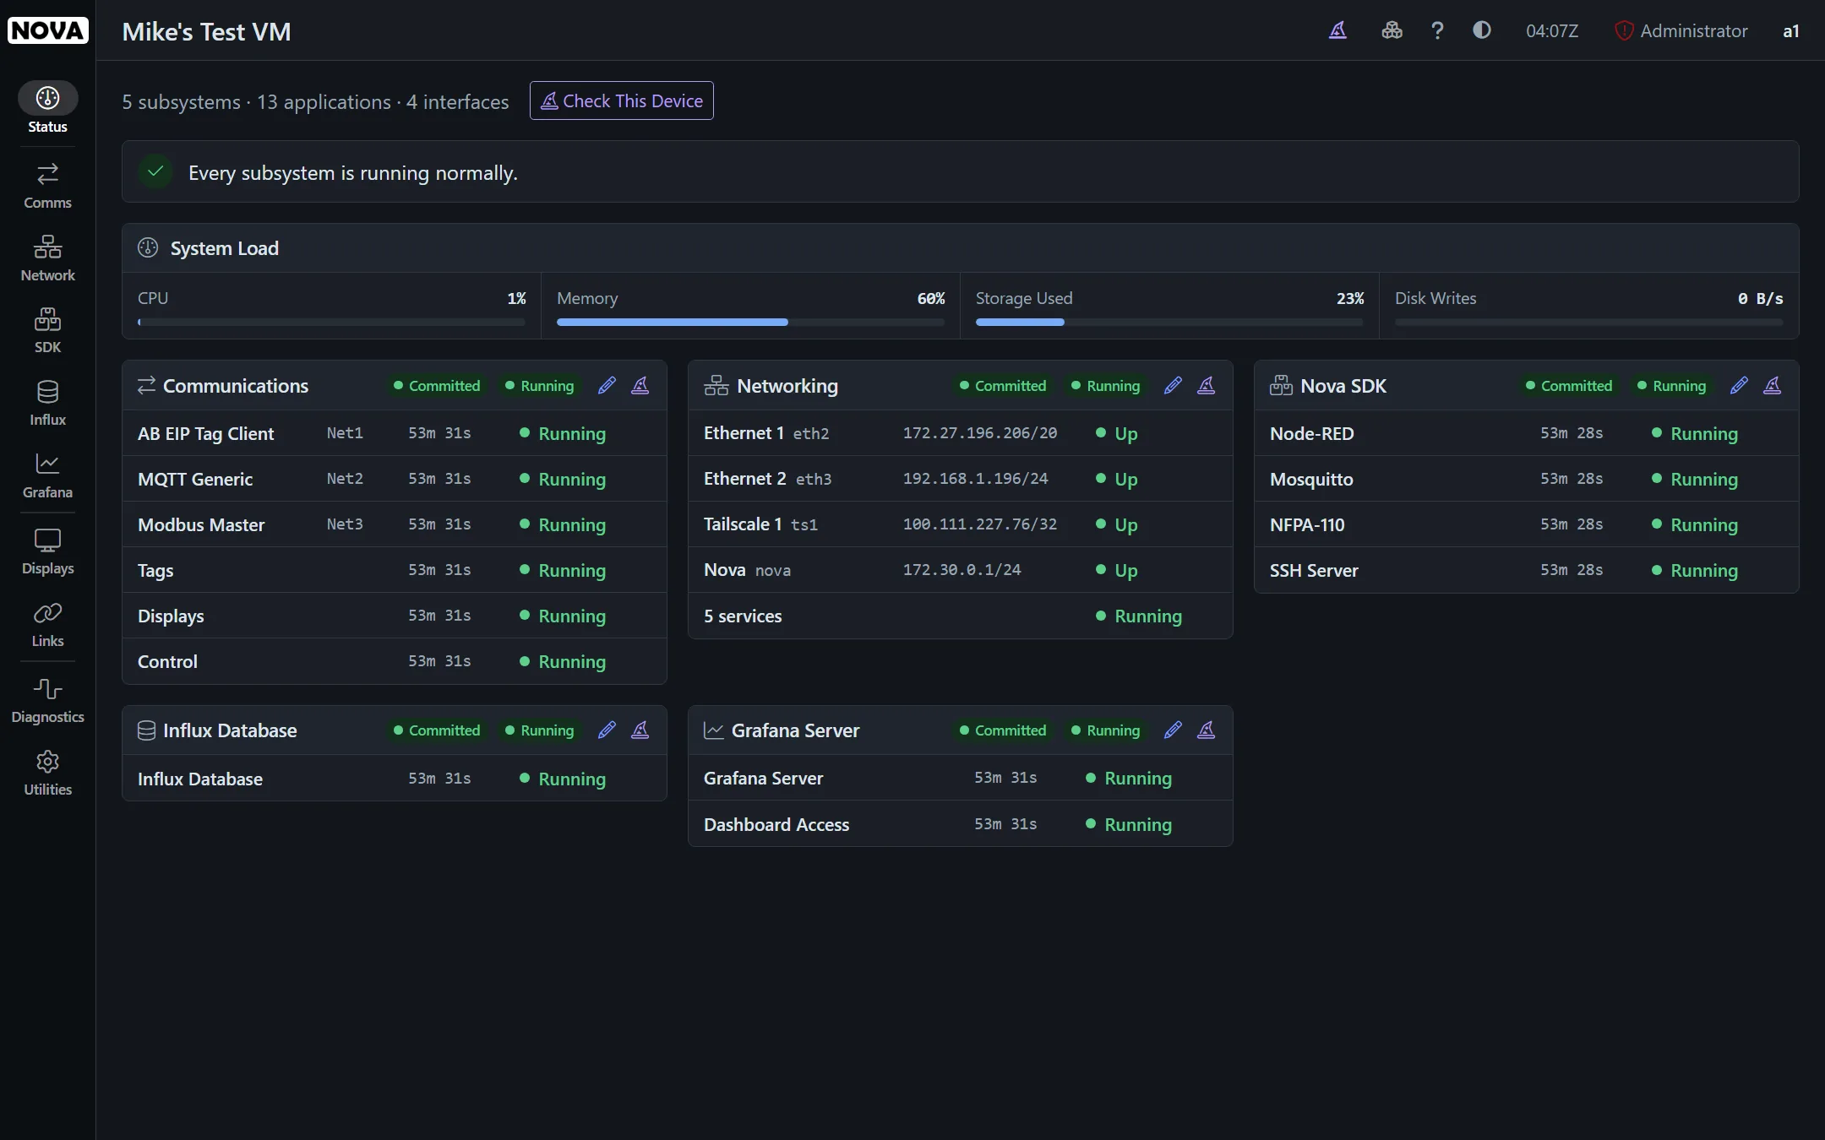Open Utilities in the sidebar
The width and height of the screenshot is (1825, 1140).
[x=47, y=774]
